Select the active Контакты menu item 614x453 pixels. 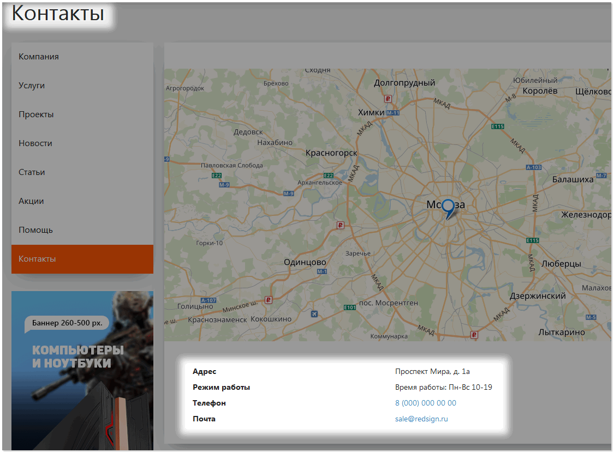82,259
